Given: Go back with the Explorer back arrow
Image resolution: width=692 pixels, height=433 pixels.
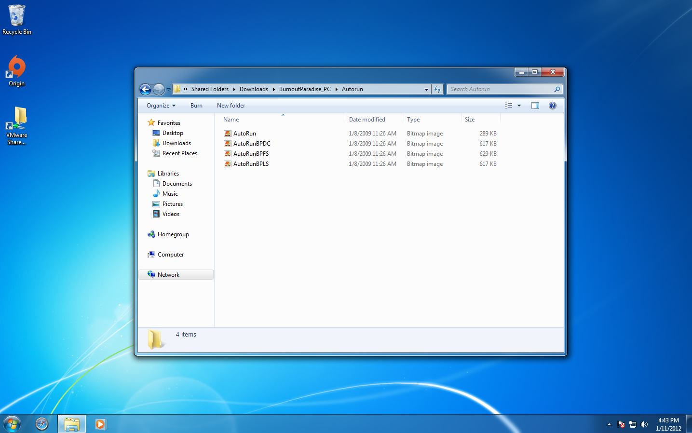Looking at the screenshot, I should pyautogui.click(x=145, y=89).
